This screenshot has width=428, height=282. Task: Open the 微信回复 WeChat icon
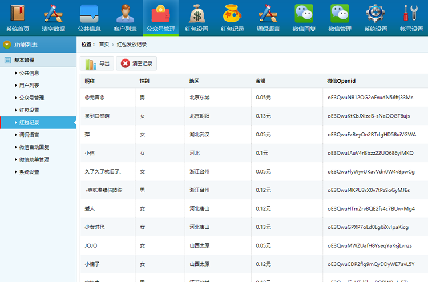[x=304, y=13]
